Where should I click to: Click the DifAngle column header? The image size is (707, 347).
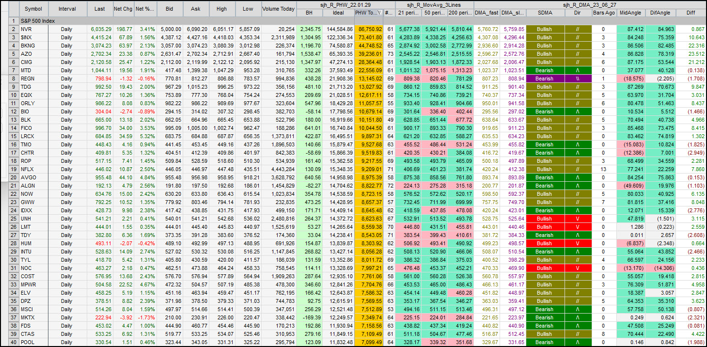tap(660, 13)
